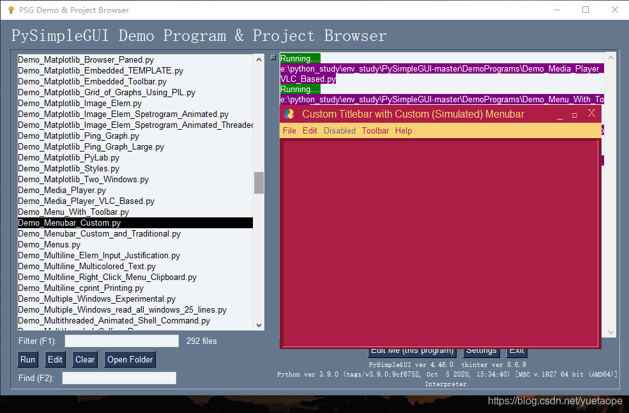Select Demo_Matplotlib_Ping_Graph.py
The image size is (629, 413).
point(135,136)
